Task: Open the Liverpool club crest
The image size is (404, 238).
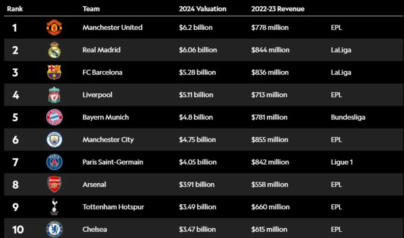Action: click(x=54, y=95)
